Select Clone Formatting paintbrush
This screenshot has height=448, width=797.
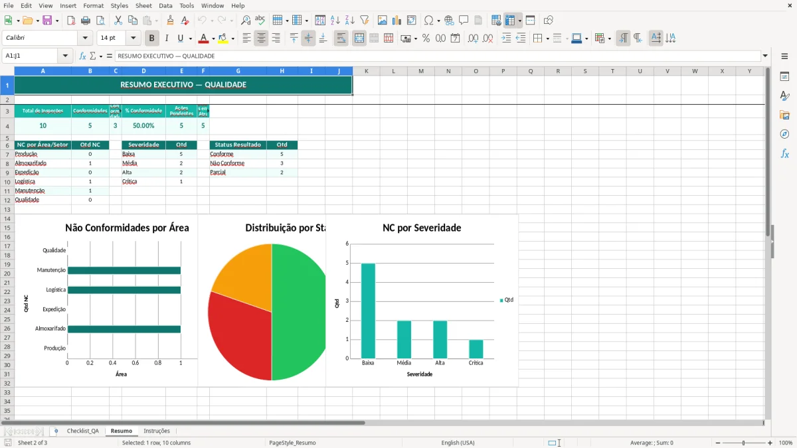point(171,21)
